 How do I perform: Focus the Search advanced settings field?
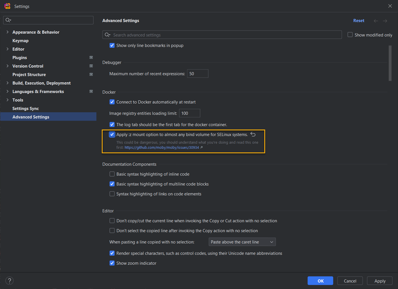coord(222,35)
